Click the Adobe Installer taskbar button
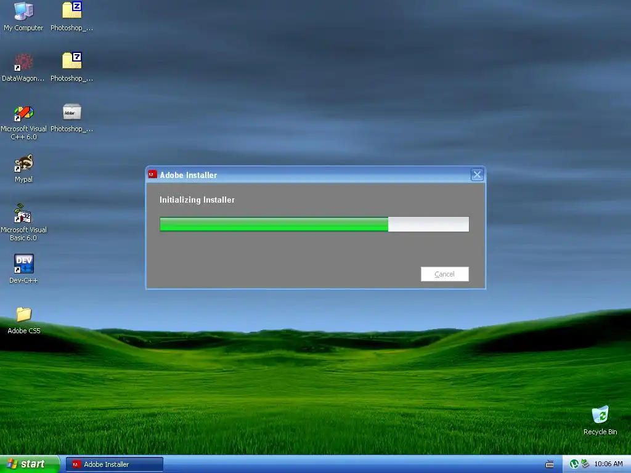631x473 pixels. point(114,464)
